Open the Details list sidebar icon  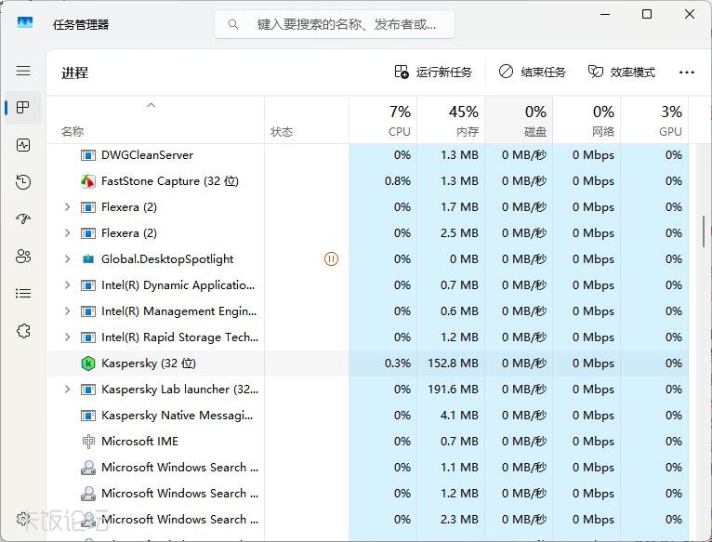[23, 294]
